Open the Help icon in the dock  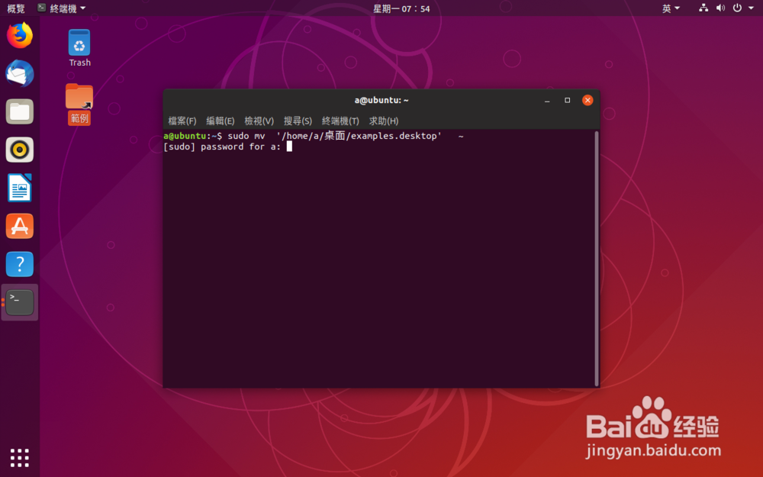pyautogui.click(x=20, y=264)
